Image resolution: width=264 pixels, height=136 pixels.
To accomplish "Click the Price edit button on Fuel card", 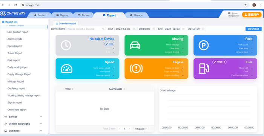I will click(219, 62).
